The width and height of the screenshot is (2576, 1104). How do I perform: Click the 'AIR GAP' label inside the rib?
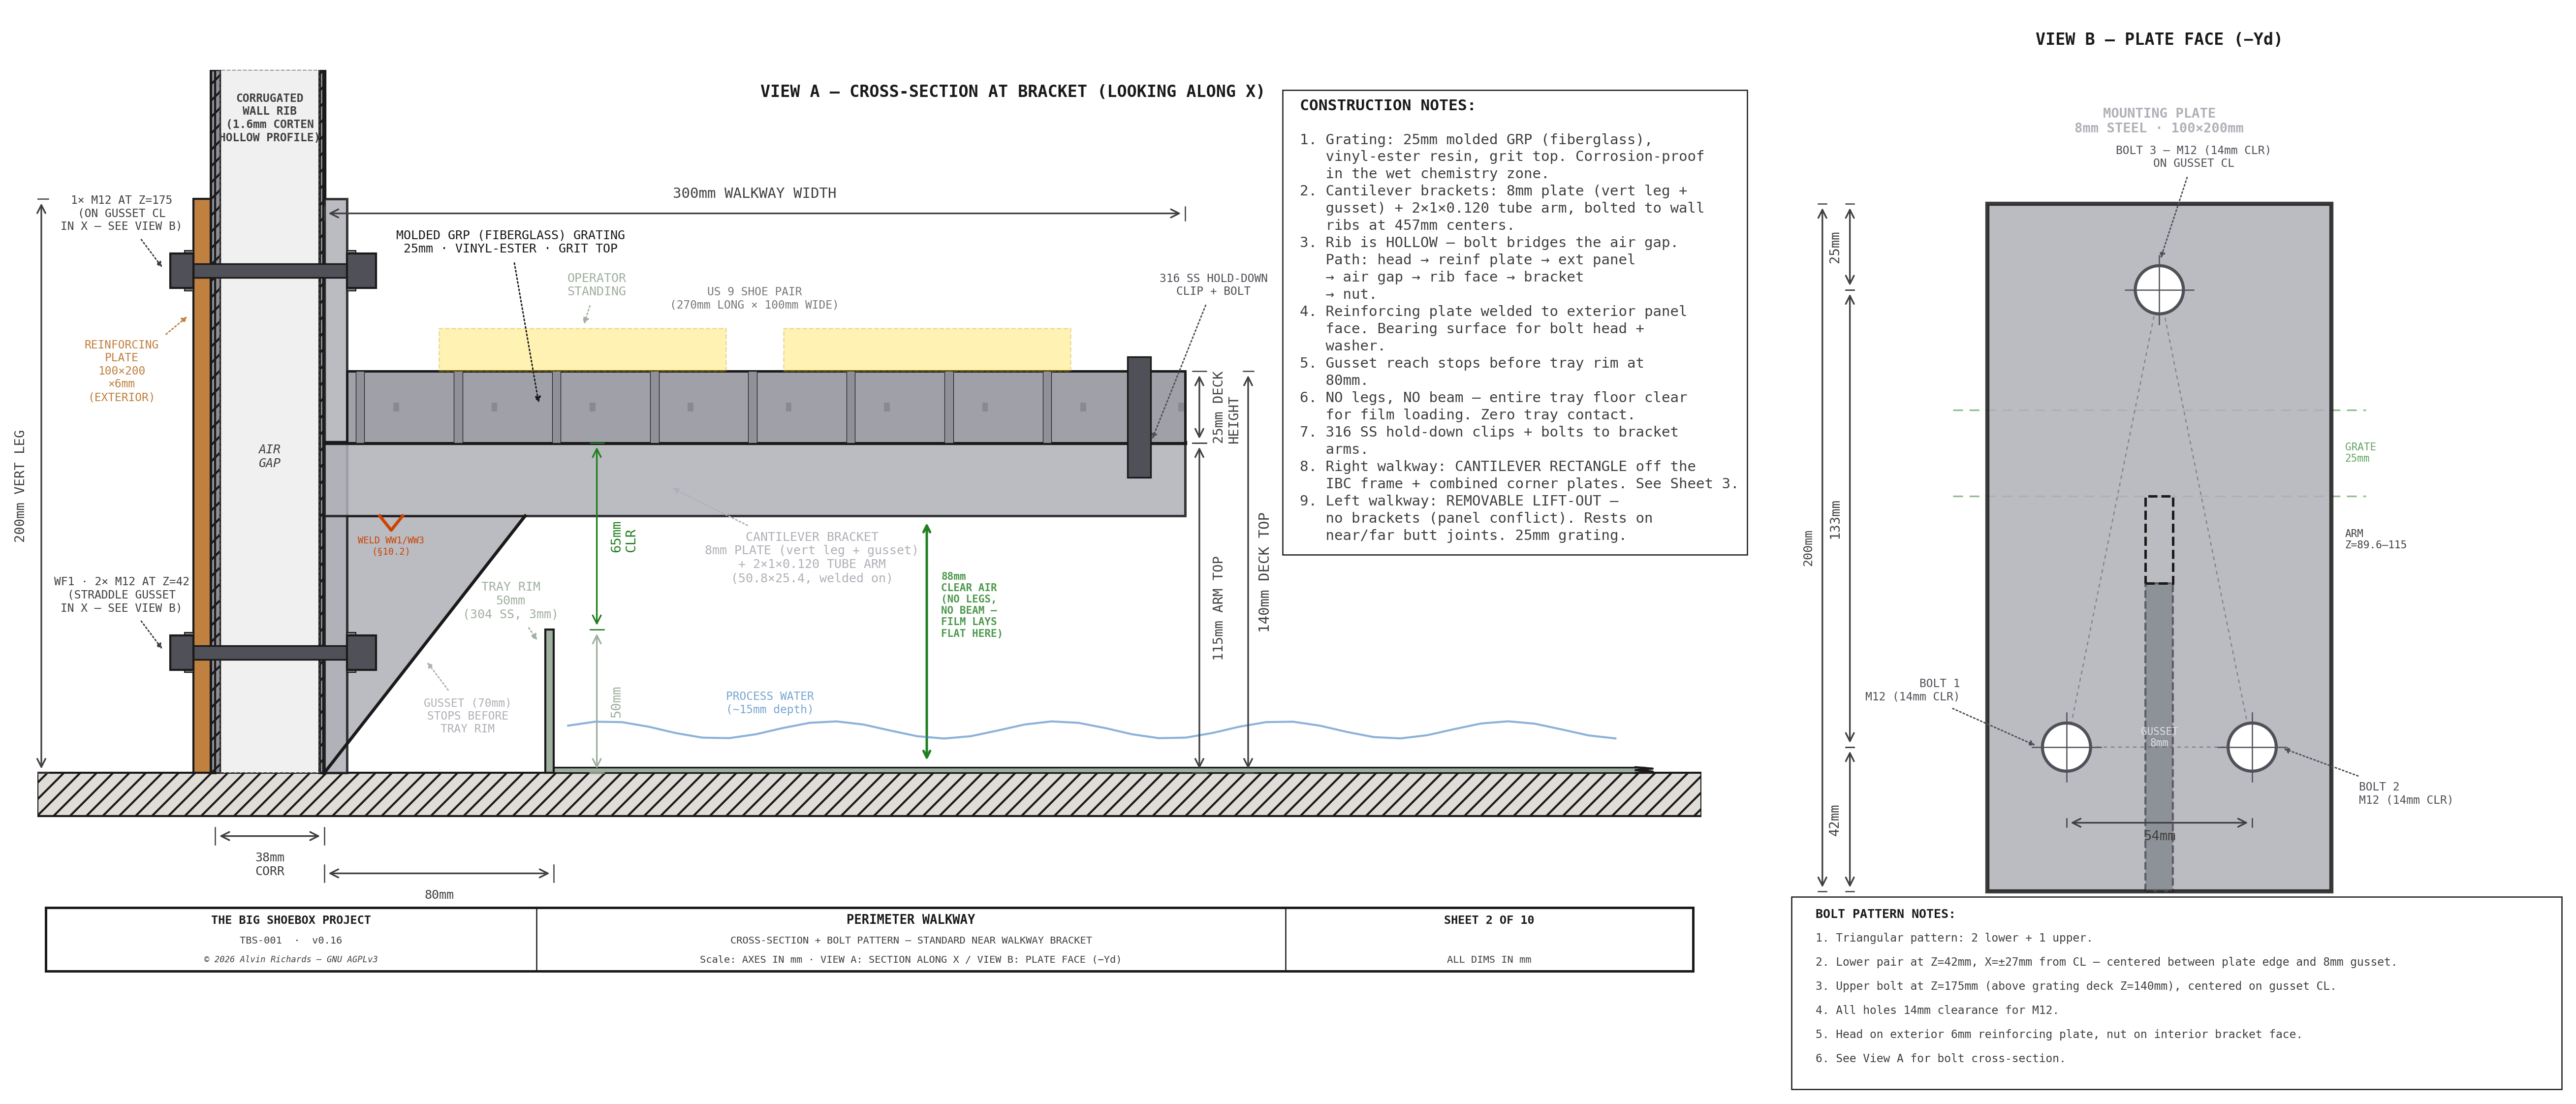269,456
